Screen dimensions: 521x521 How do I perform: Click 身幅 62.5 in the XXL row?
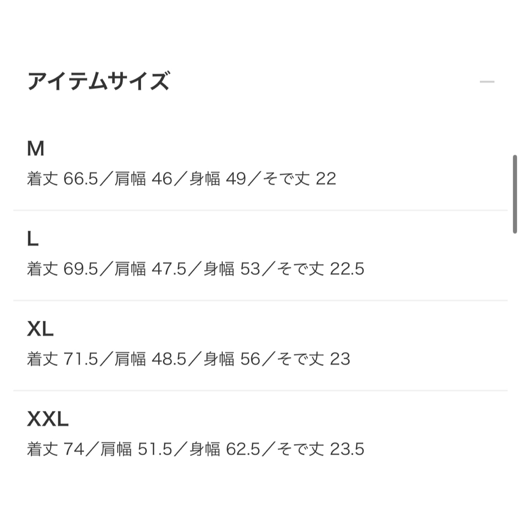tap(225, 449)
